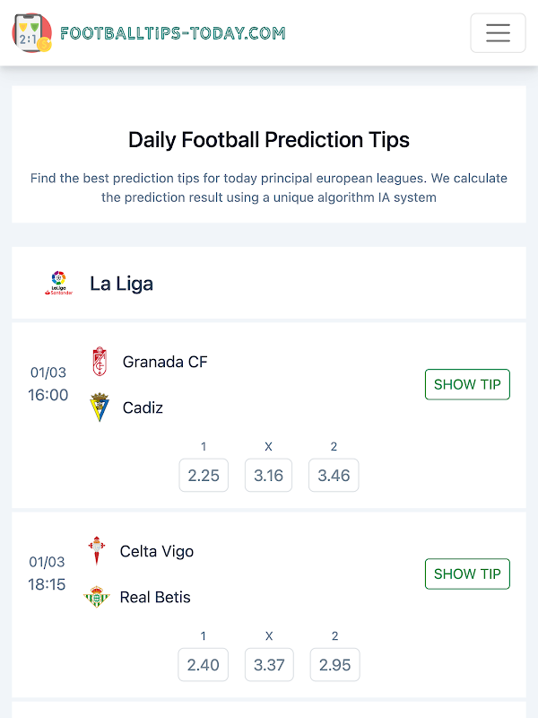
Task: Select home win odds 2.25
Action: pos(204,476)
